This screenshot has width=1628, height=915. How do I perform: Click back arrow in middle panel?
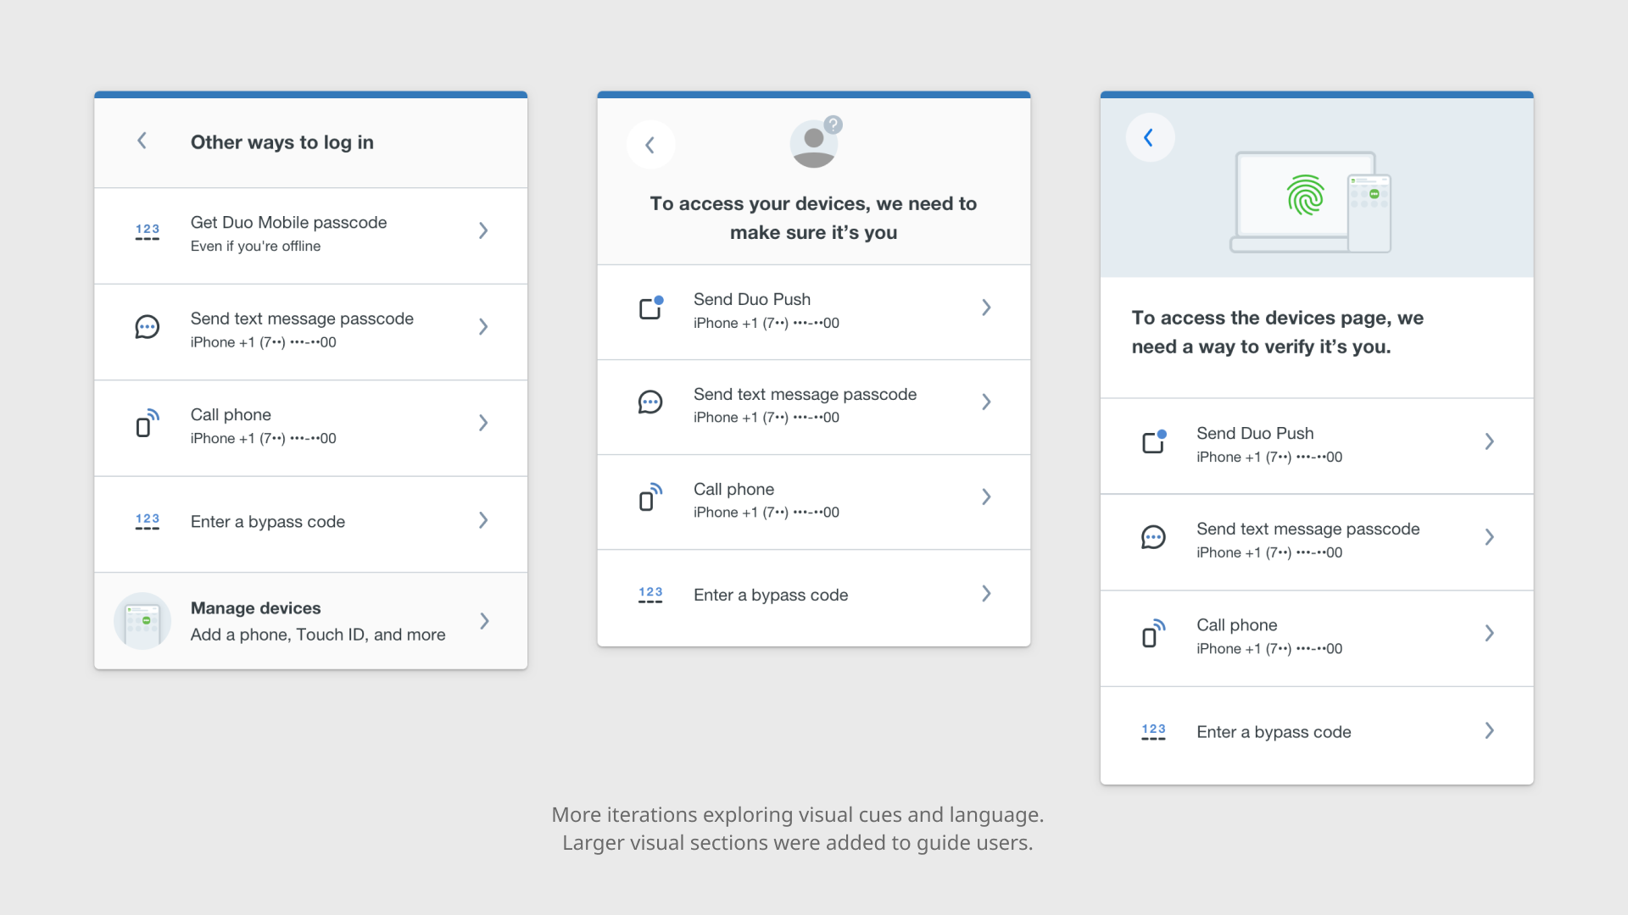pos(650,145)
